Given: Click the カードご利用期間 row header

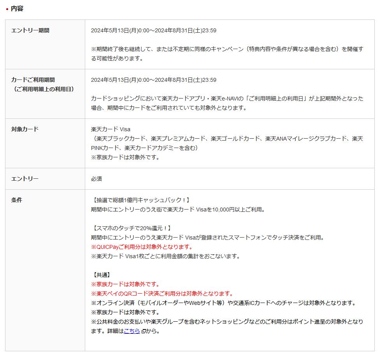Looking at the screenshot, I should [33, 80].
